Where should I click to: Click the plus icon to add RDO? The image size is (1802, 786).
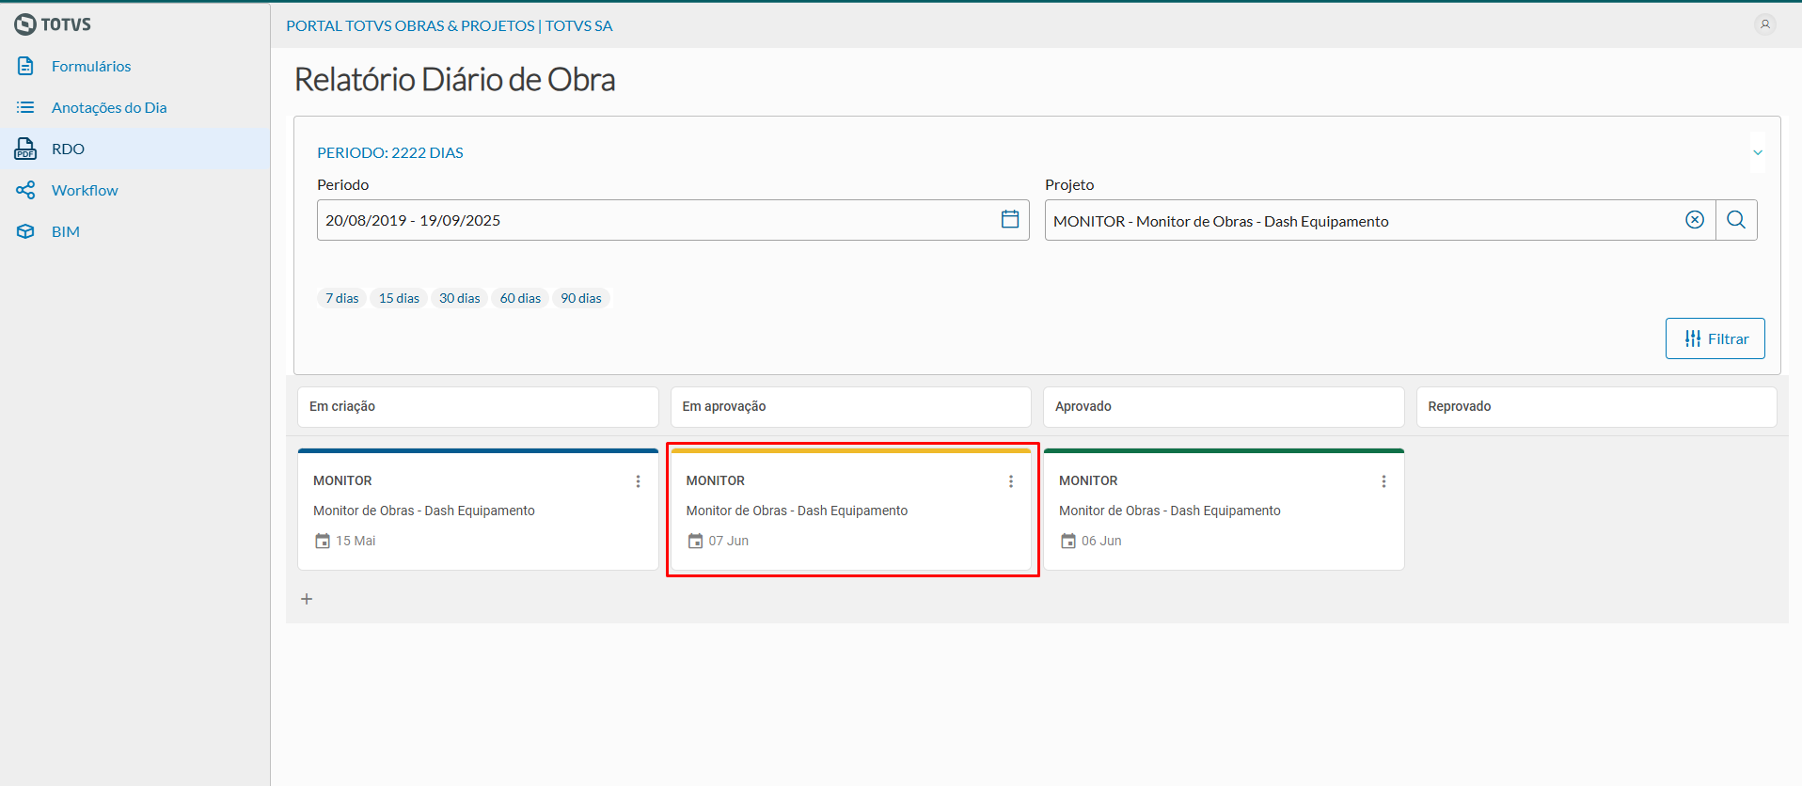[x=307, y=599]
